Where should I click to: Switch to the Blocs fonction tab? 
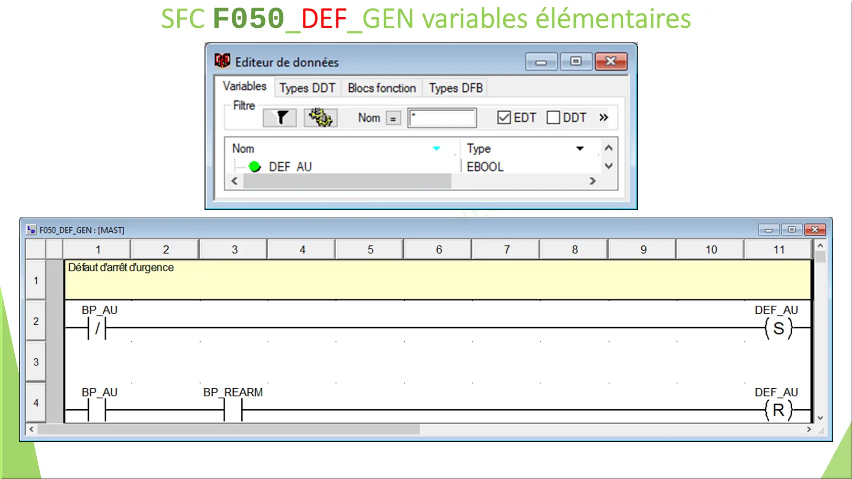pos(381,88)
